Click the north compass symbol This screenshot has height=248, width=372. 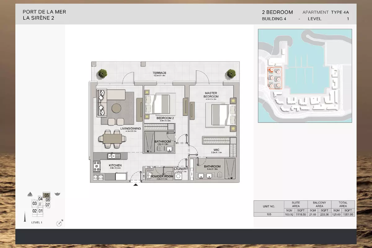[x=59, y=223]
